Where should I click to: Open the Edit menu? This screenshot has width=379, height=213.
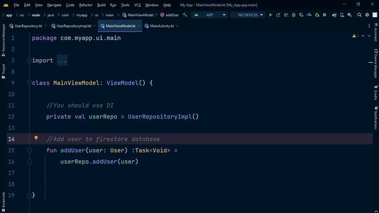(27, 5)
